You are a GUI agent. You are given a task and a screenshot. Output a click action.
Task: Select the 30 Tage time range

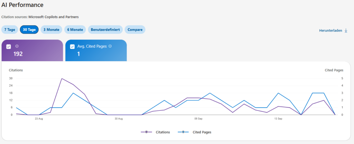tap(29, 30)
